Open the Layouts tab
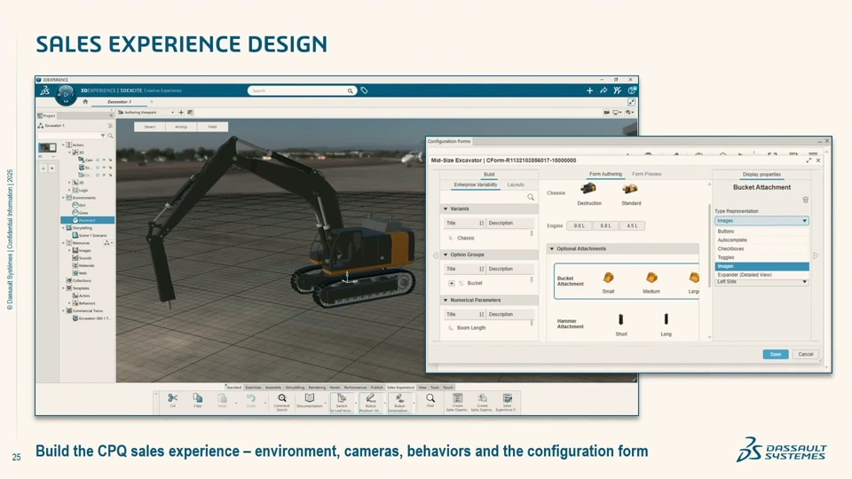 tap(516, 185)
